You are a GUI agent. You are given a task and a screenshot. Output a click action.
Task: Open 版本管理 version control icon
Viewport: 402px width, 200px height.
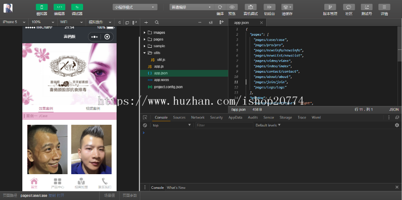330,7
